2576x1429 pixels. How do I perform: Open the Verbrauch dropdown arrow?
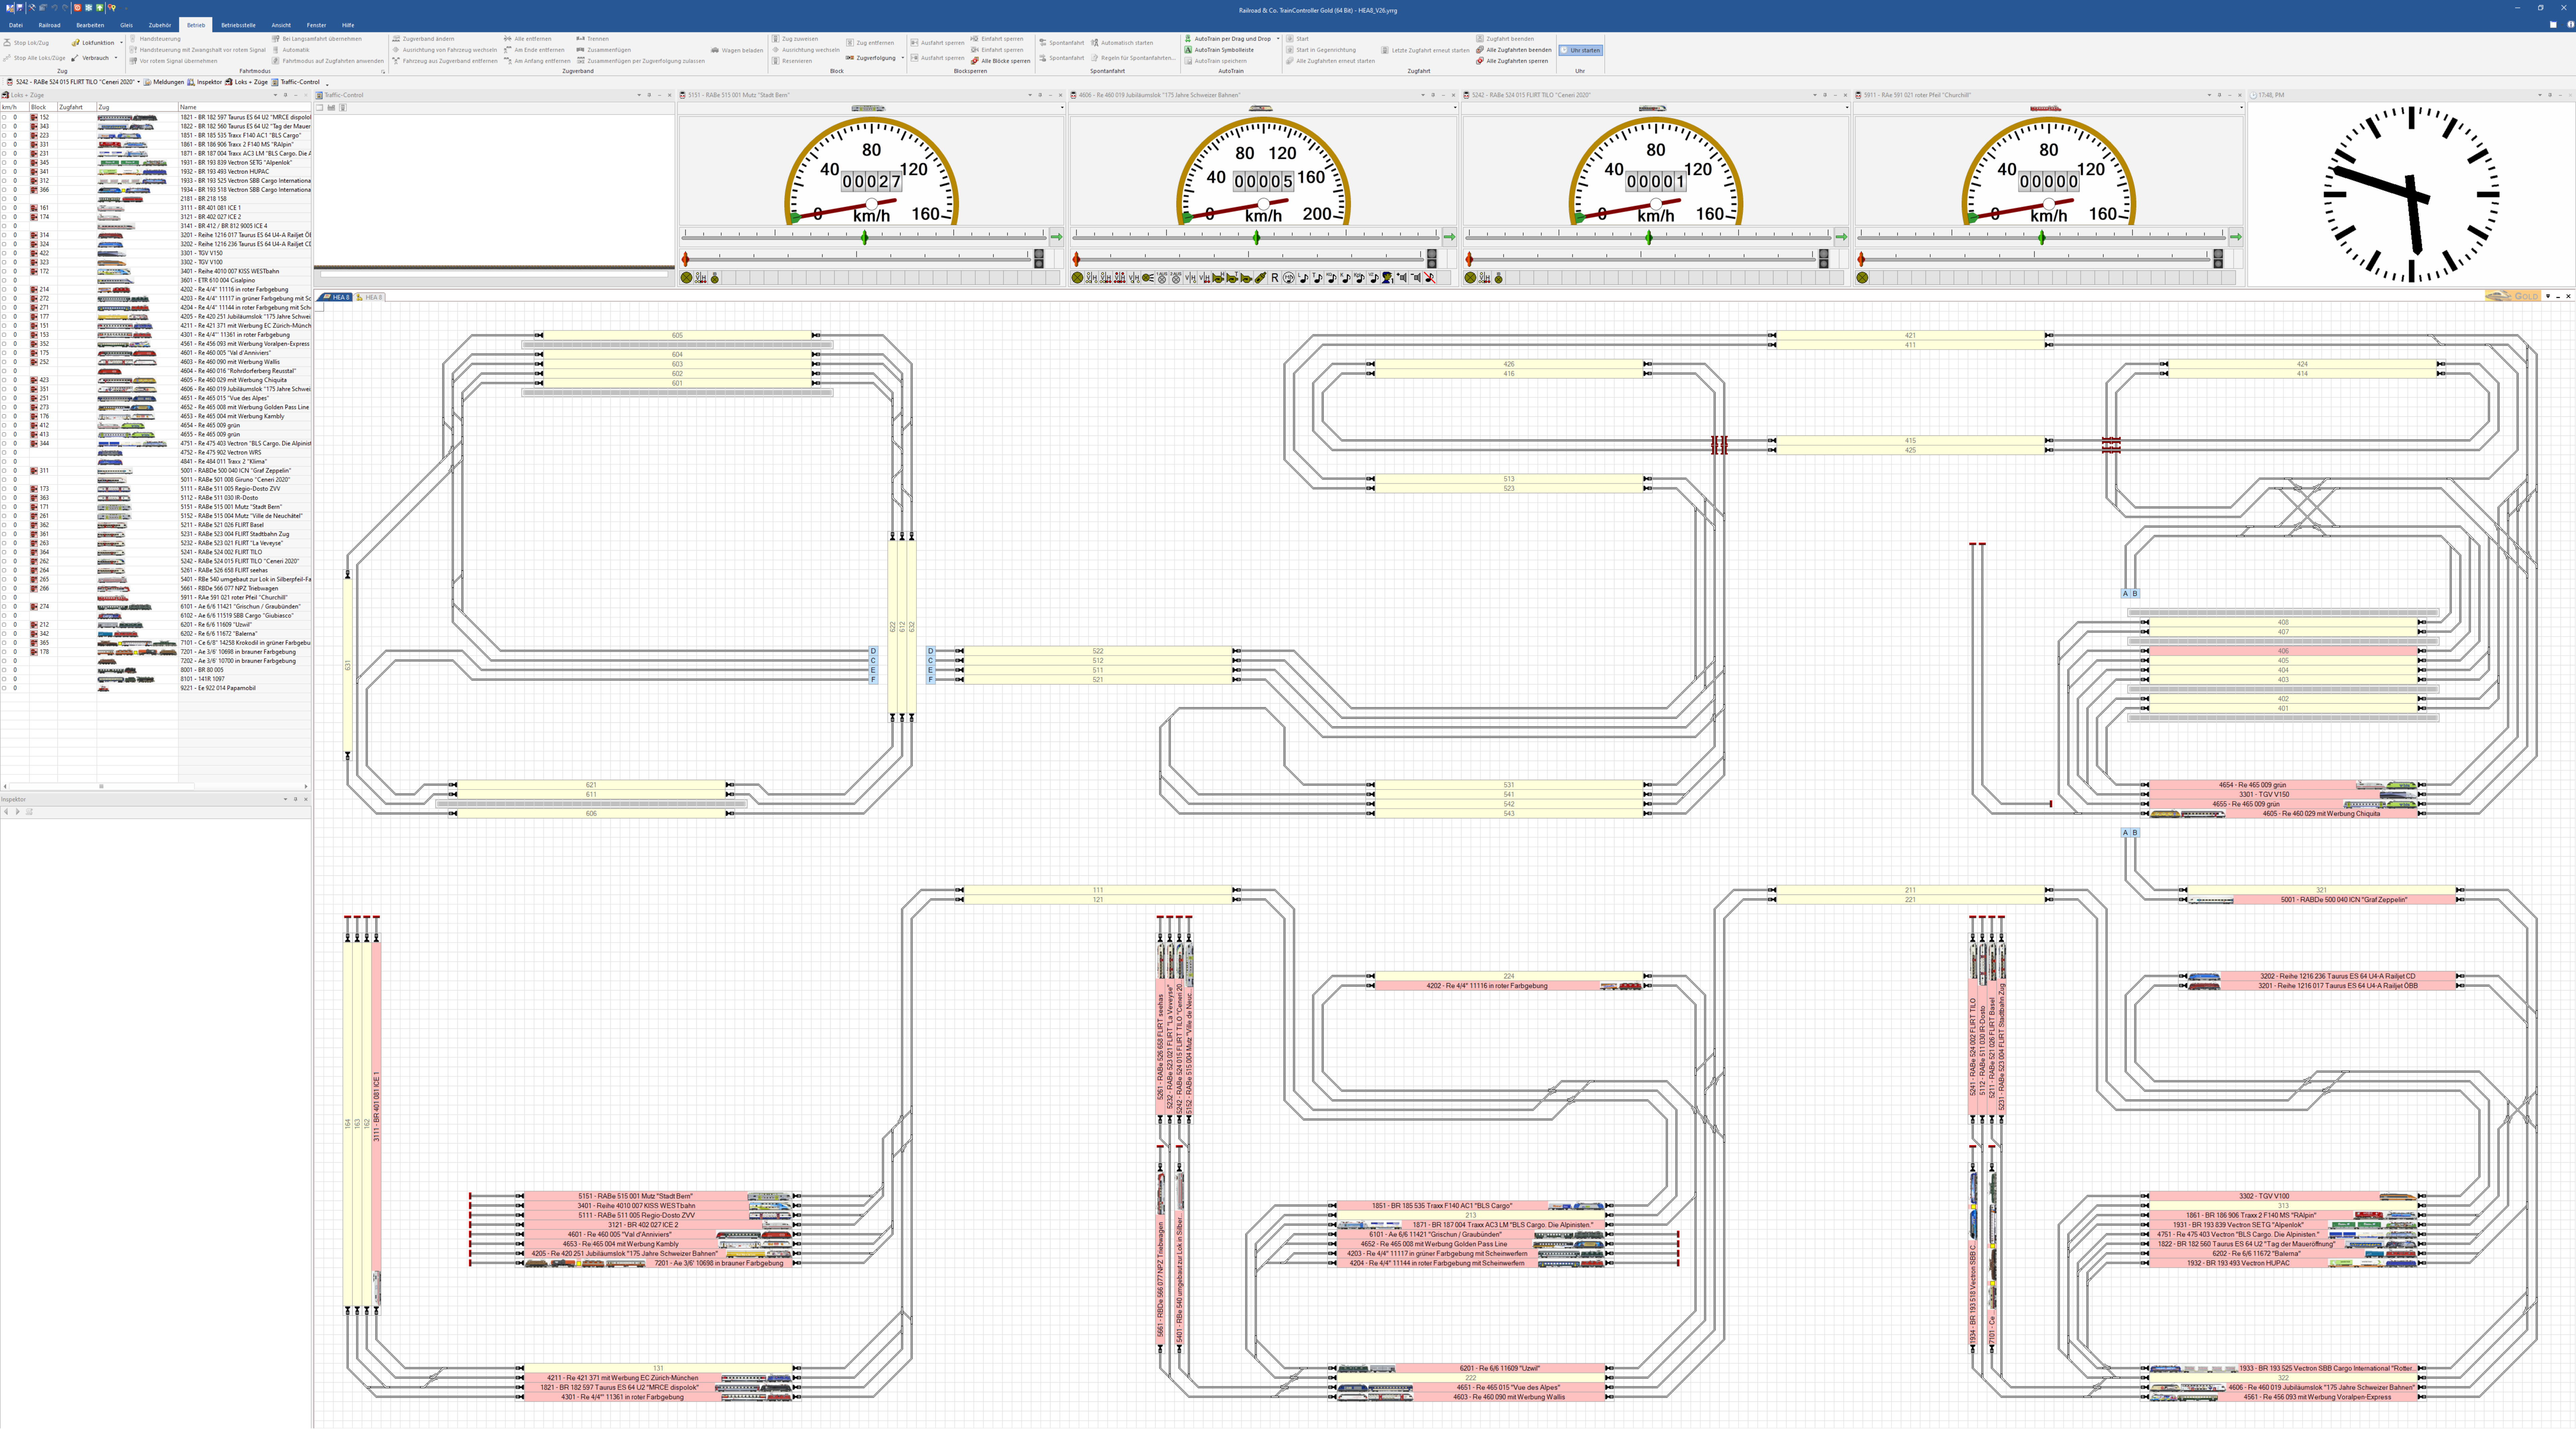[x=116, y=58]
